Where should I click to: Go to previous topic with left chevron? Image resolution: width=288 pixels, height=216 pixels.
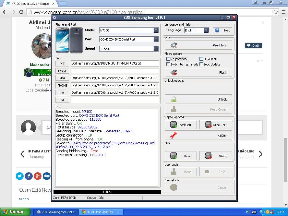coord(22,154)
